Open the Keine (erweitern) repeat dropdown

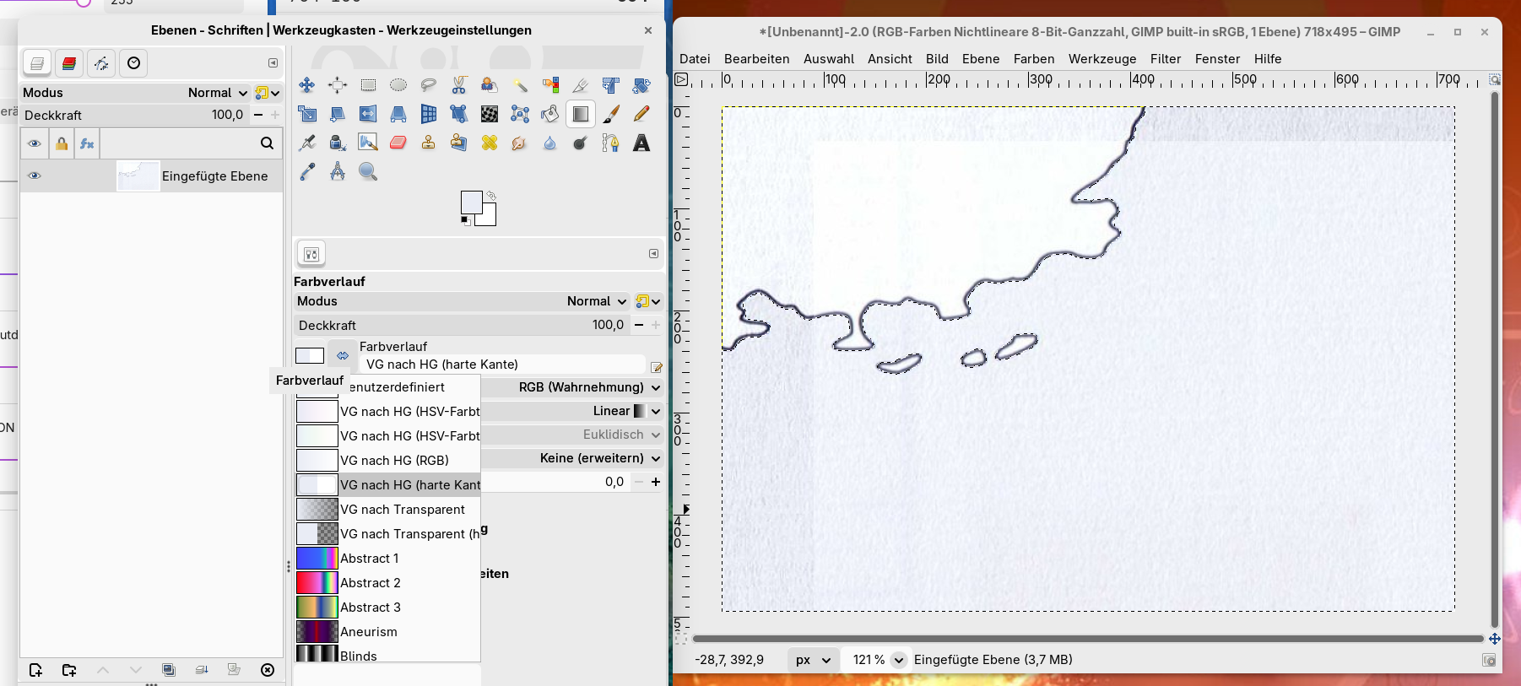coord(572,458)
